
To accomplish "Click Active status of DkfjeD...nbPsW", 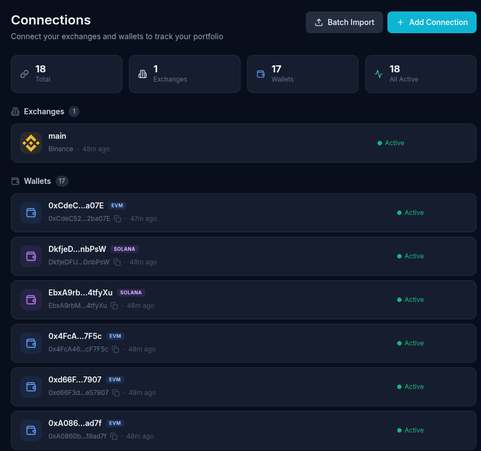I will coord(410,256).
